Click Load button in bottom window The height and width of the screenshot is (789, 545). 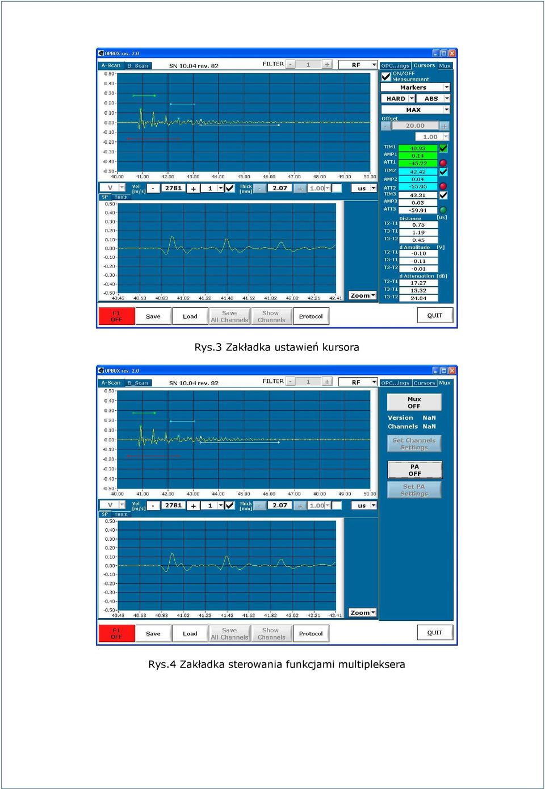(x=190, y=633)
